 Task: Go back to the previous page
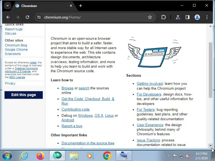8,17
